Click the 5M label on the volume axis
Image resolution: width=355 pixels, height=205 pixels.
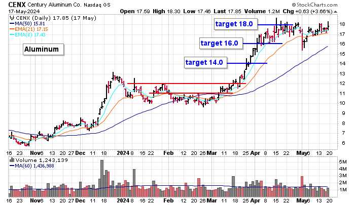(x=343, y=162)
